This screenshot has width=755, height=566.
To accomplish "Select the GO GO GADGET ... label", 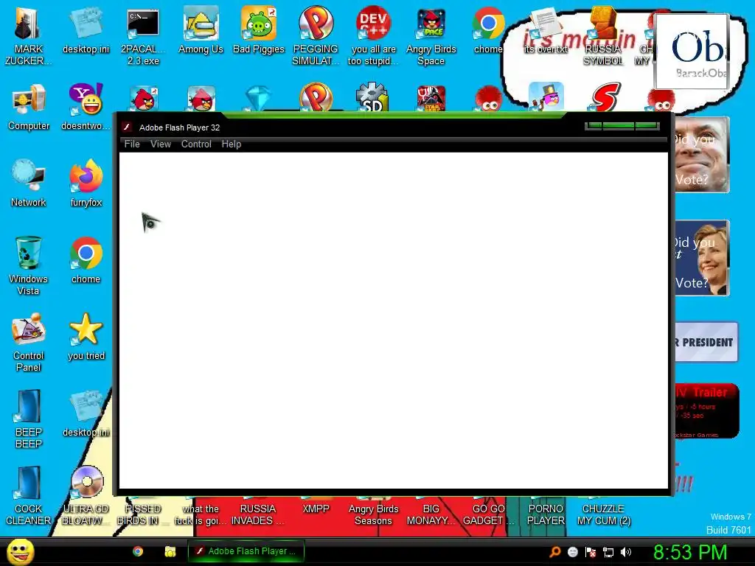I will coord(488,514).
